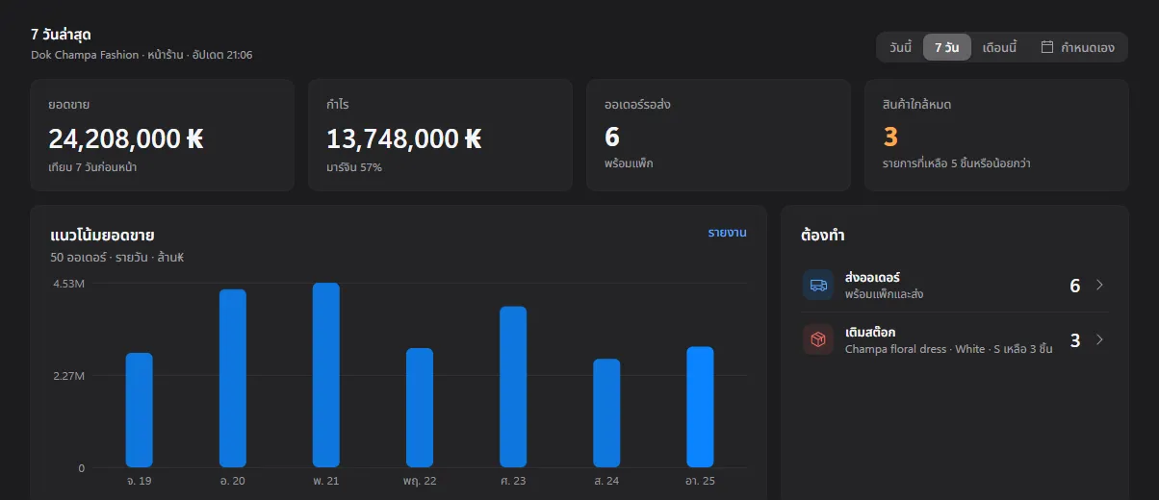Click the sales bar for อ. 20

coord(233,379)
